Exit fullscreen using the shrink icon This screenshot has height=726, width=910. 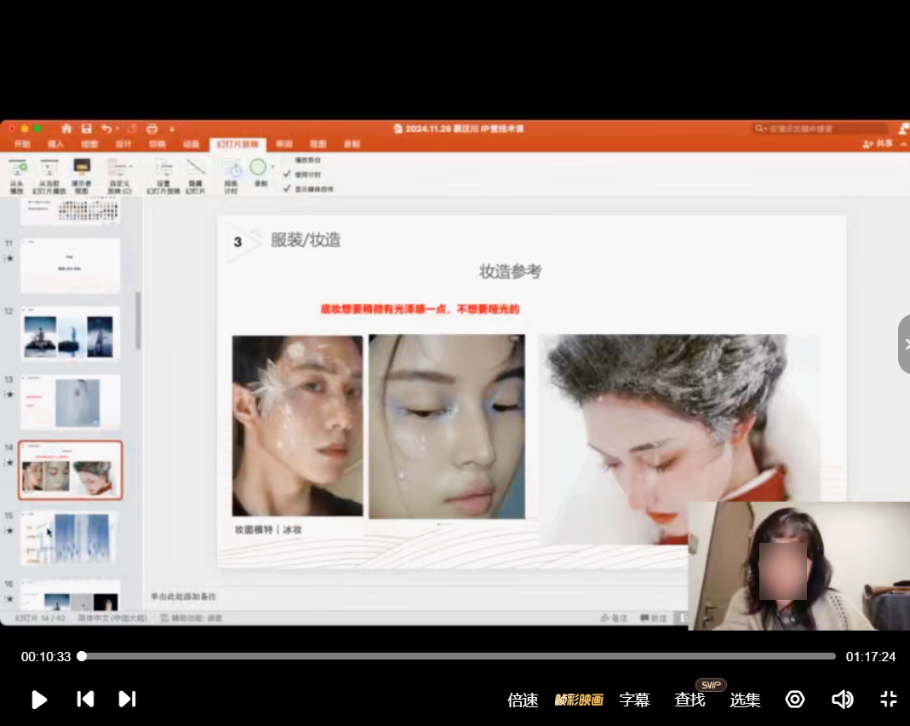point(889,700)
